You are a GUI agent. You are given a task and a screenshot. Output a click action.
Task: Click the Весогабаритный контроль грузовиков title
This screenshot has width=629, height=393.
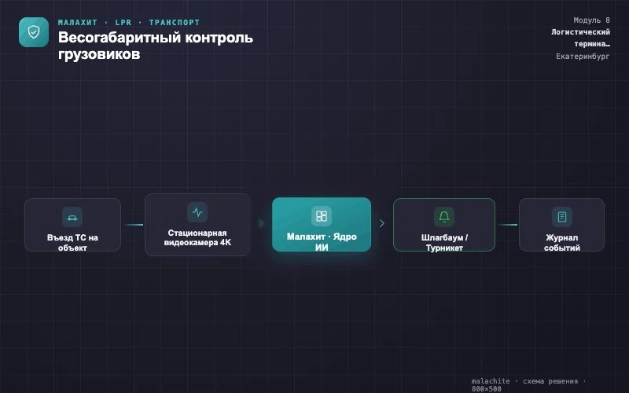(156, 46)
